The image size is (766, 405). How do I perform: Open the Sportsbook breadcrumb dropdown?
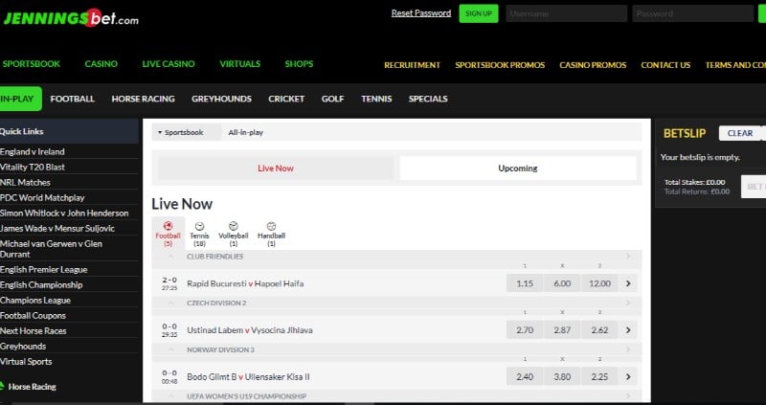pos(186,132)
